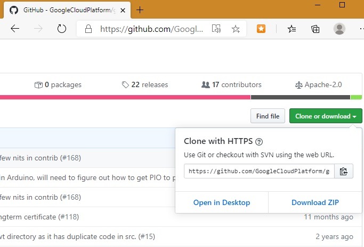Open the Collections icon
The width and height of the screenshot is (364, 247).
click(316, 29)
